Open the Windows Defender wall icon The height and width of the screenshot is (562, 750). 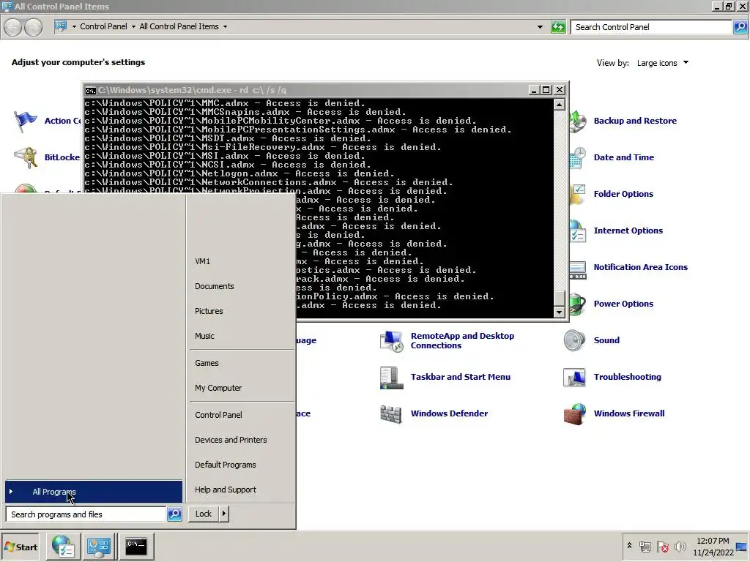tap(391, 414)
